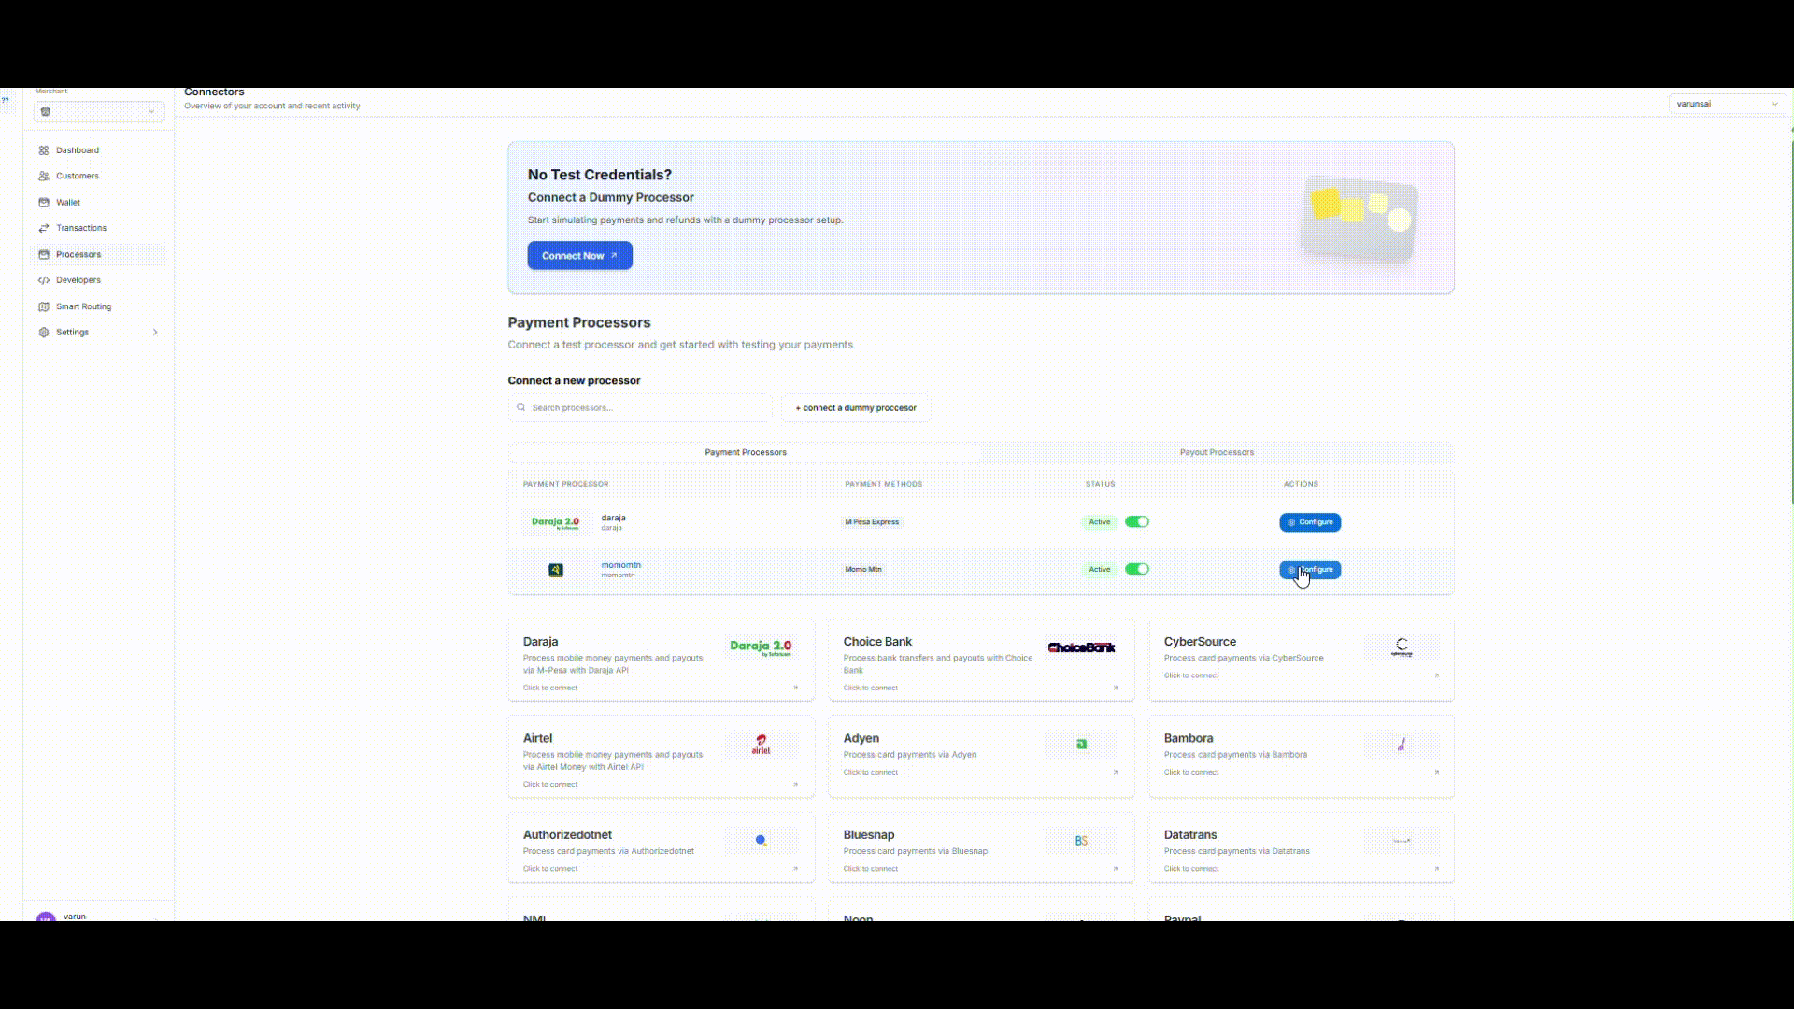Disable the momomtn processor toggle
1794x1009 pixels.
coord(1136,569)
